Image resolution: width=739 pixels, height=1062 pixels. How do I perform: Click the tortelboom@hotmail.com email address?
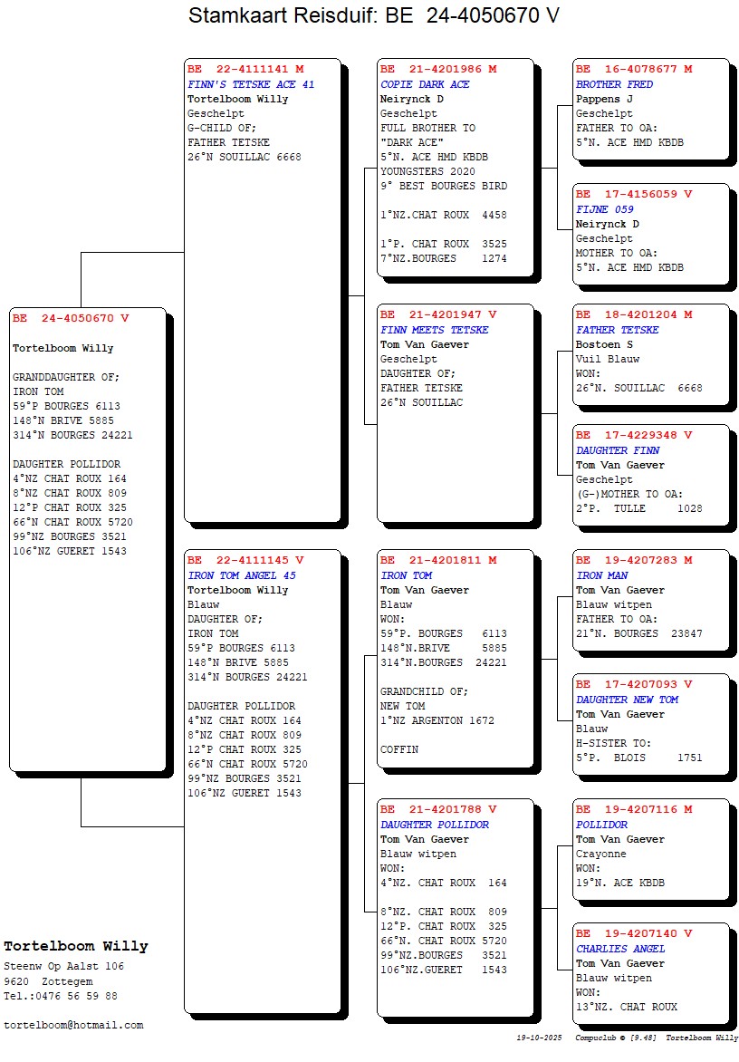73,1025
